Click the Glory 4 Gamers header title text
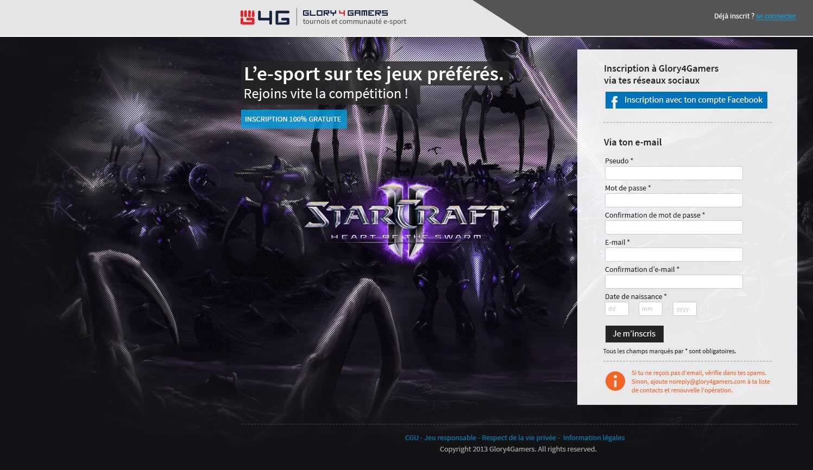The image size is (813, 470). (x=345, y=13)
